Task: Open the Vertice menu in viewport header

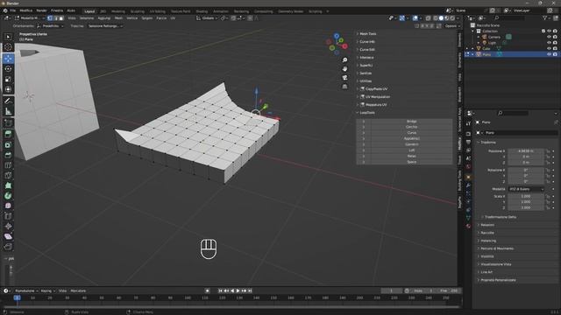Action: click(x=131, y=17)
